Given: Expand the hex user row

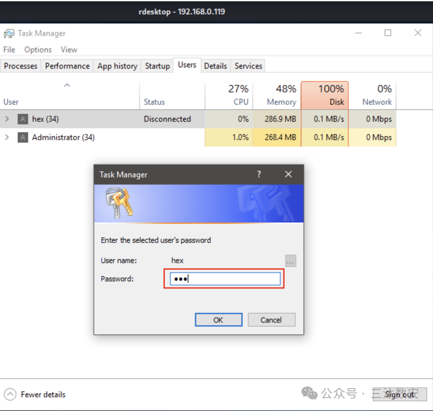Looking at the screenshot, I should click(7, 119).
